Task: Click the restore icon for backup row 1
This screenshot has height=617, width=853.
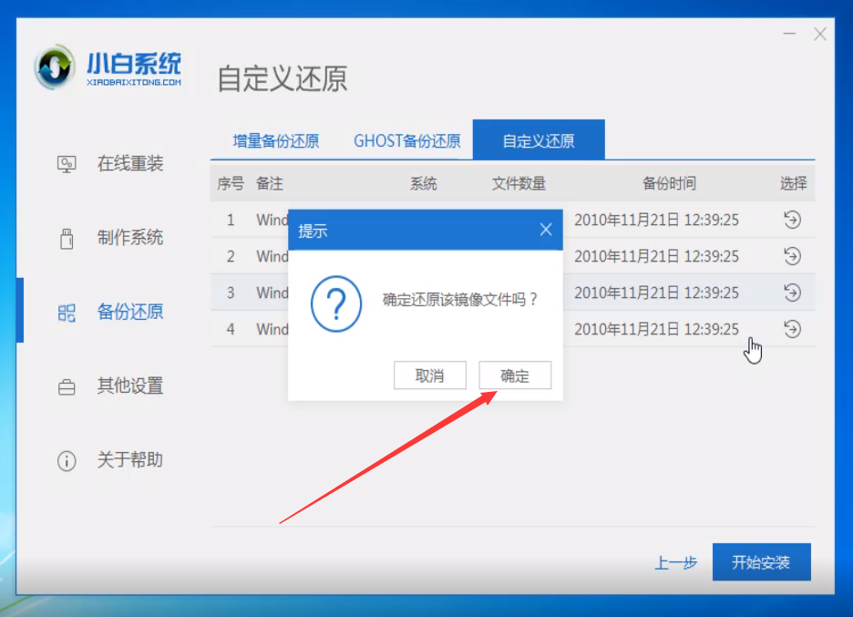Action: (x=794, y=219)
